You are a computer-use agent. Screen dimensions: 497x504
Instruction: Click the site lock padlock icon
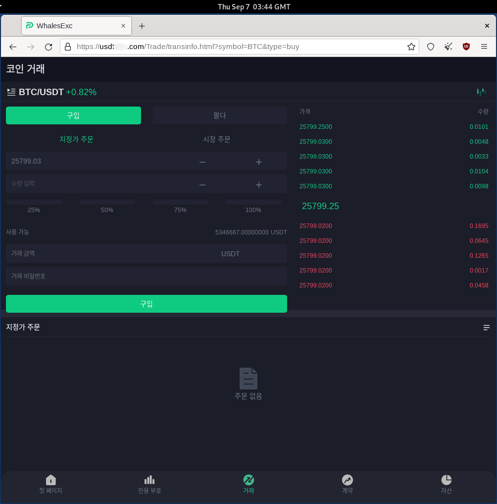click(x=68, y=47)
